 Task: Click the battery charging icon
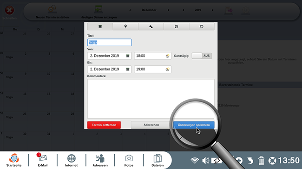tap(217, 161)
